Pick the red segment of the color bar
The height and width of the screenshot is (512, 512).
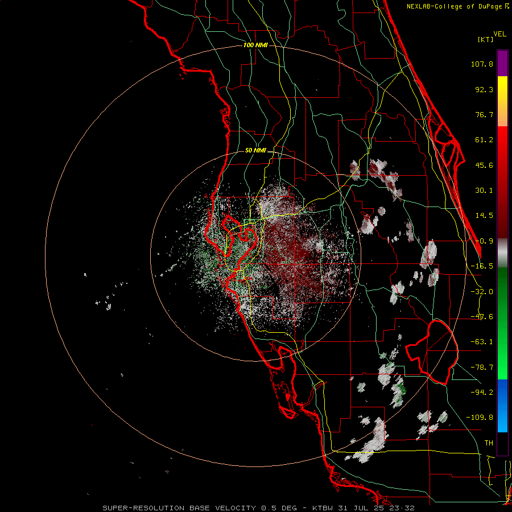[x=502, y=182]
